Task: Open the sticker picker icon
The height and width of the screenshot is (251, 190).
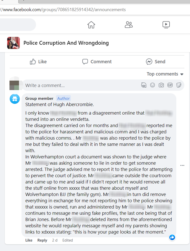Action: tap(179, 85)
